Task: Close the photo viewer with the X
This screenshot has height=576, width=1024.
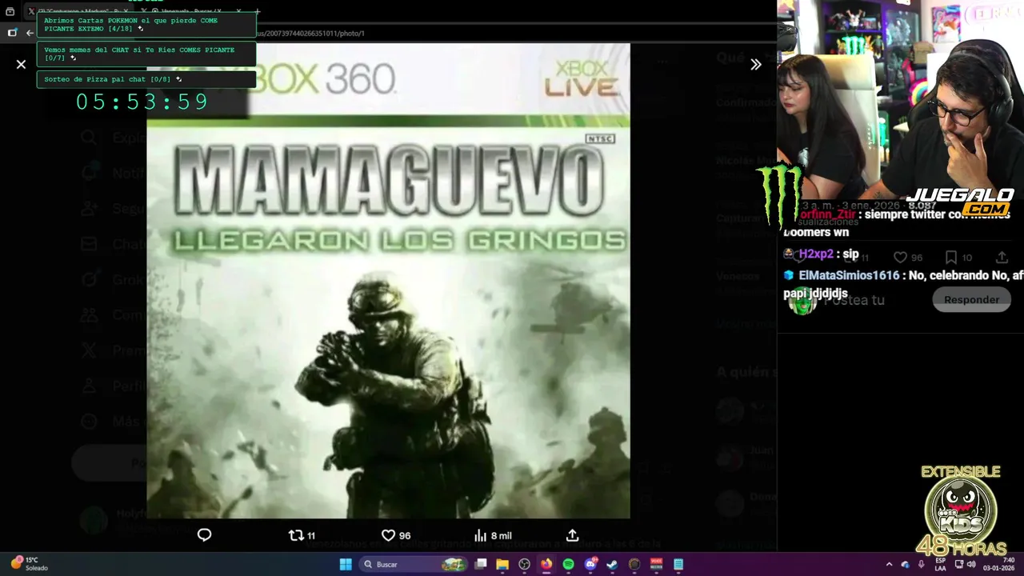Action: (x=21, y=64)
